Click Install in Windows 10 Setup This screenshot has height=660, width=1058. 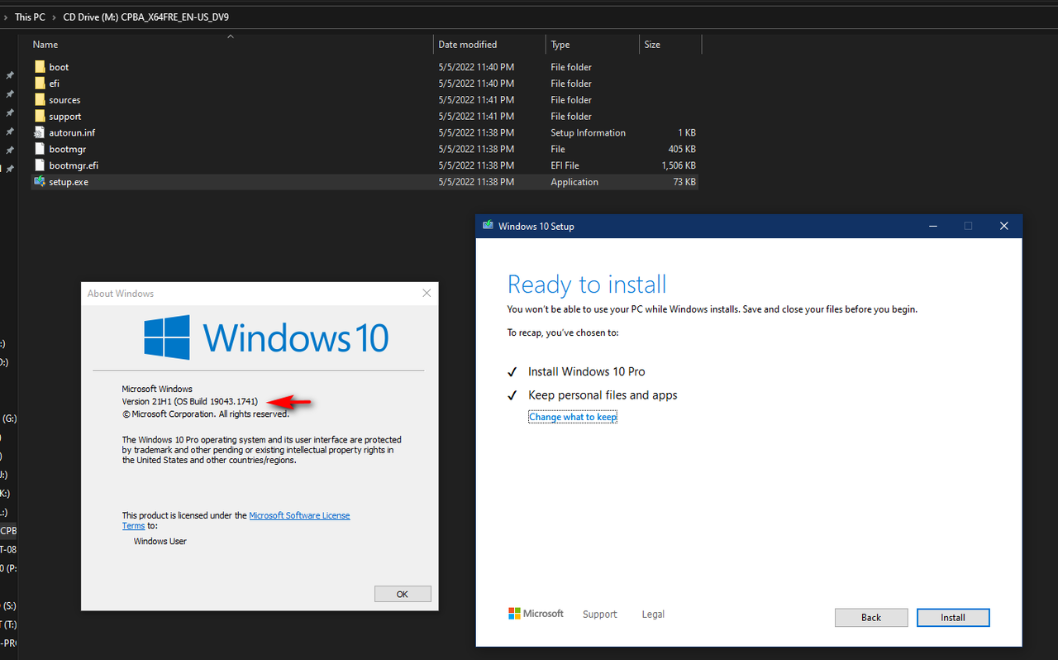(953, 618)
